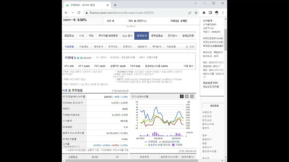289x162 pixels.
Task: Close the 구영테크 네이버 증권 tab
Action: [x=108, y=5]
